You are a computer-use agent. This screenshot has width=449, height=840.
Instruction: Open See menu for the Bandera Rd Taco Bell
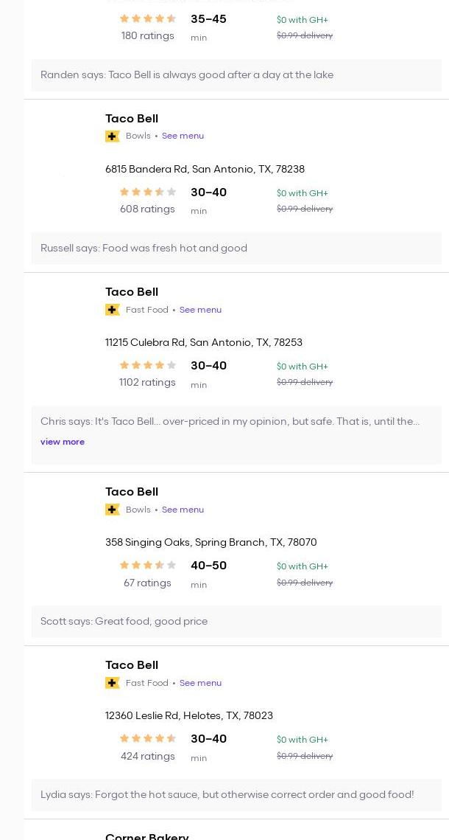(x=183, y=136)
